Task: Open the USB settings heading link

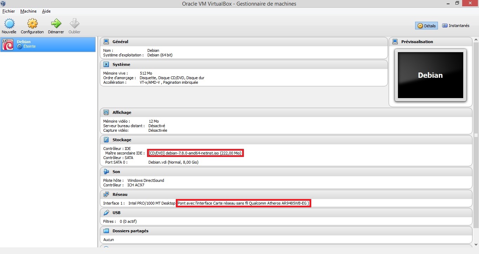Action: (x=117, y=213)
